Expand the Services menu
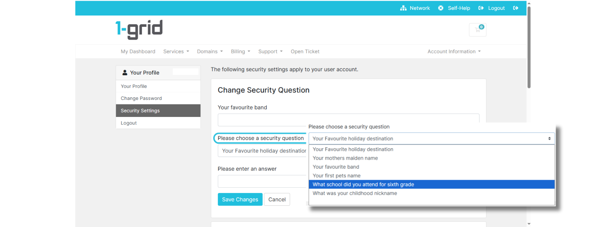606x227 pixels. click(x=176, y=51)
